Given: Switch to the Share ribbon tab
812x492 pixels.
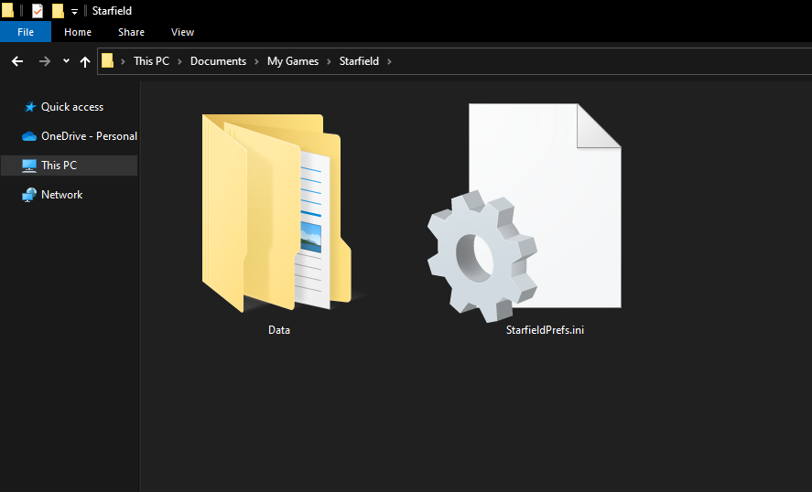Looking at the screenshot, I should (131, 32).
